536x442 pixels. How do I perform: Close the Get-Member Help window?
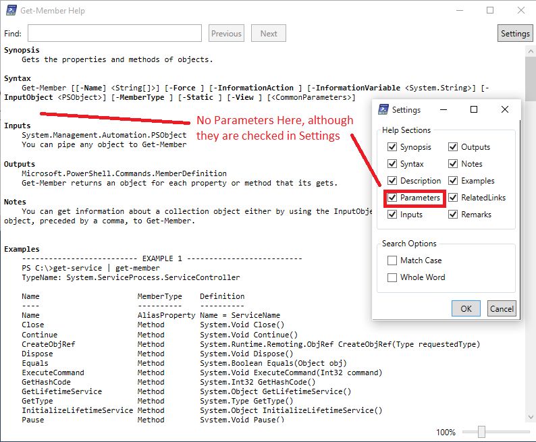tap(521, 10)
